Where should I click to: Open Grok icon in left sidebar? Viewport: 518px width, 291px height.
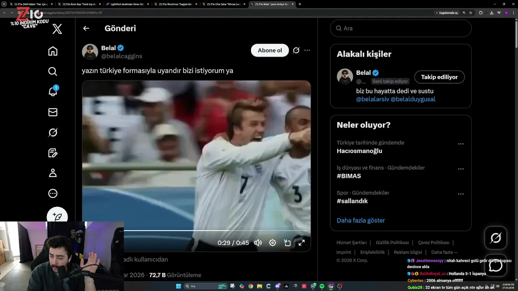(53, 132)
